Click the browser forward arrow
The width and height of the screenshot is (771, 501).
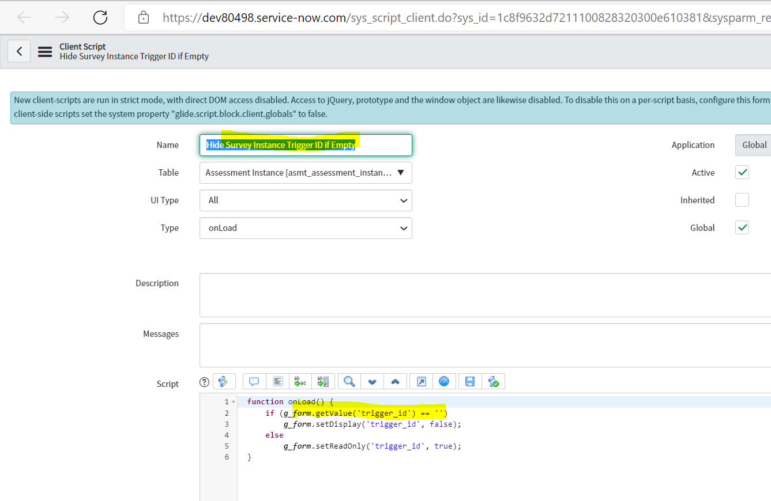[x=62, y=18]
